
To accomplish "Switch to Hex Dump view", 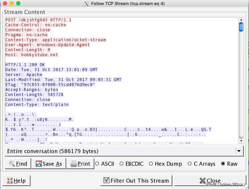I will point(151,164).
